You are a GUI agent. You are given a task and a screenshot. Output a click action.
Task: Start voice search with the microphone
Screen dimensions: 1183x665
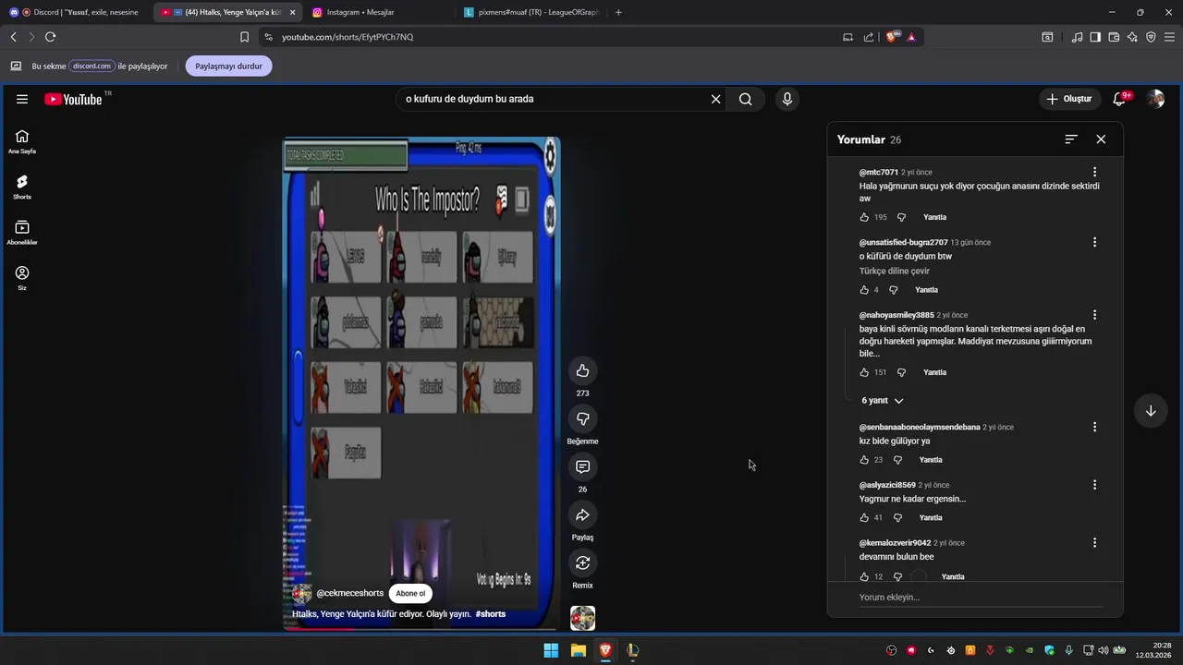[787, 99]
